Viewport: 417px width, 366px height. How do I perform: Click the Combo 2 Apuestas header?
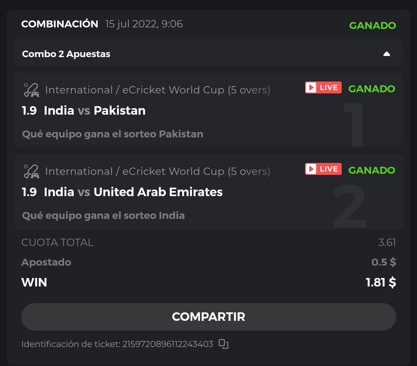tap(66, 54)
